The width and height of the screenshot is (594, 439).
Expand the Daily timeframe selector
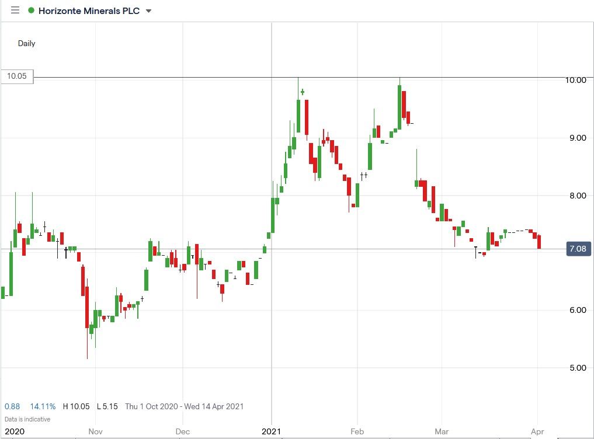pyautogui.click(x=26, y=43)
